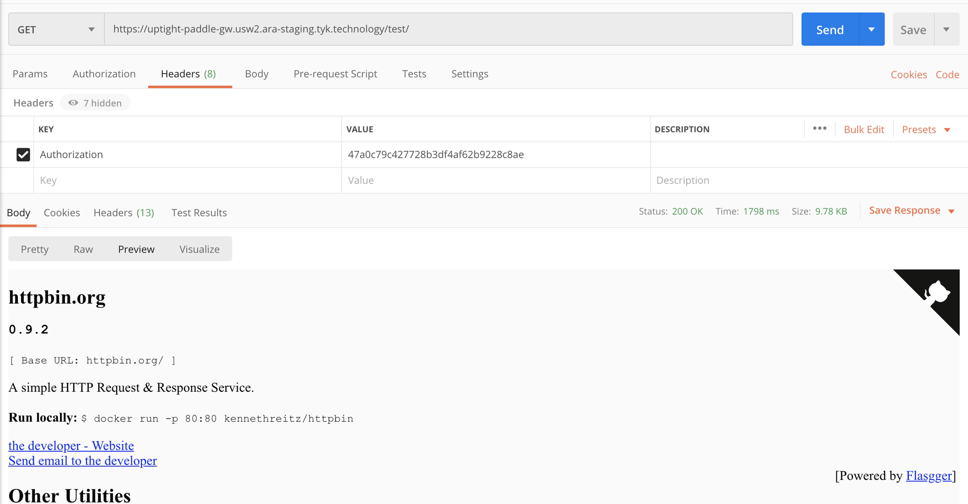Switch to the Params tab

(x=30, y=74)
